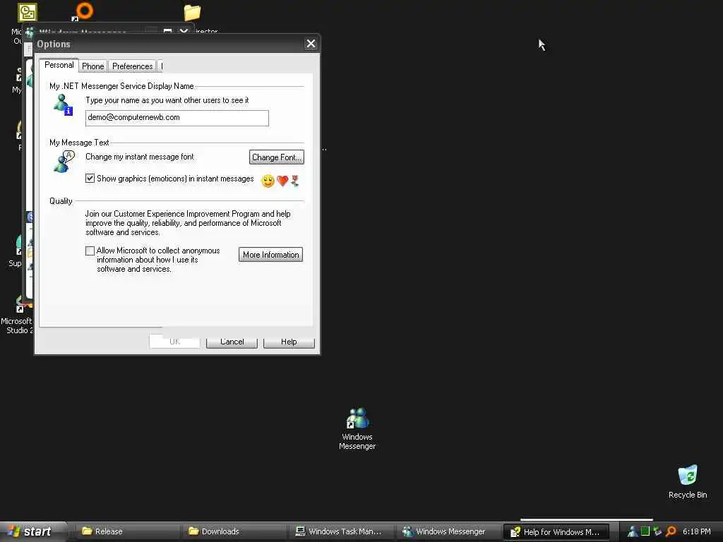Click the Messenger system tray icon
This screenshot has height=542, width=723.
(x=633, y=531)
